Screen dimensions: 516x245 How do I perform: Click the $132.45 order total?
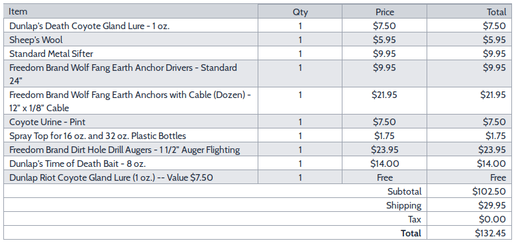click(490, 234)
